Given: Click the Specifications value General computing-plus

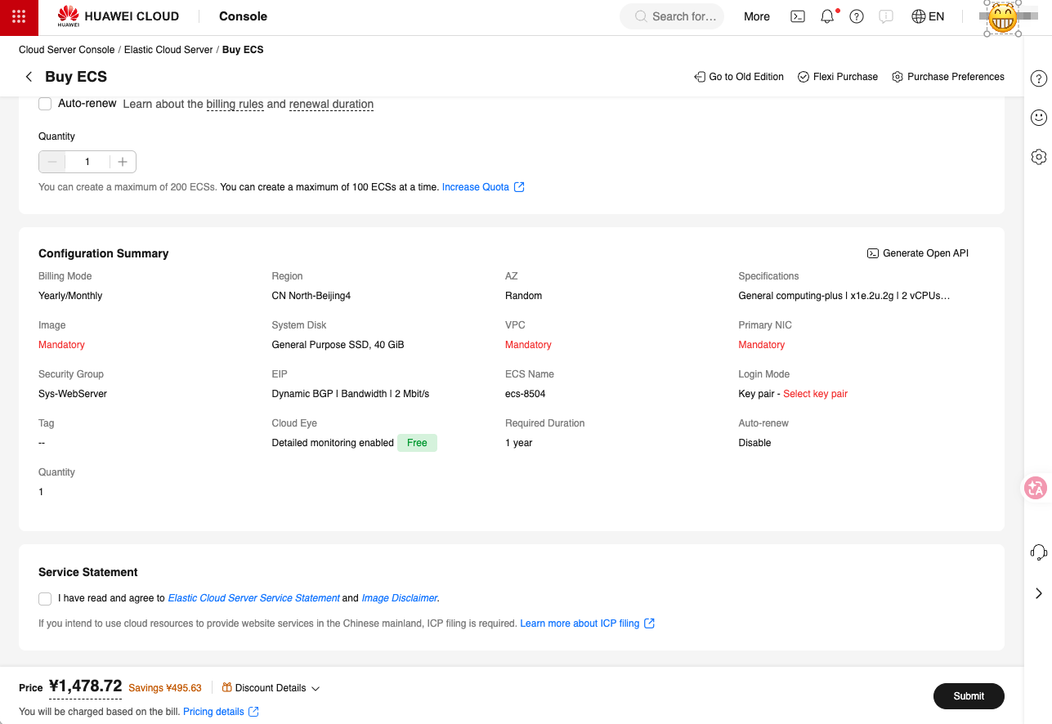Looking at the screenshot, I should coord(844,296).
